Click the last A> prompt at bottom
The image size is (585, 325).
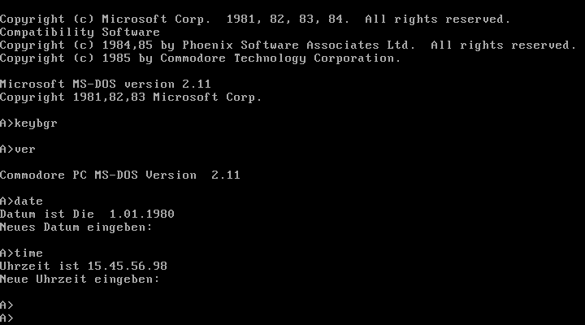(x=6, y=318)
